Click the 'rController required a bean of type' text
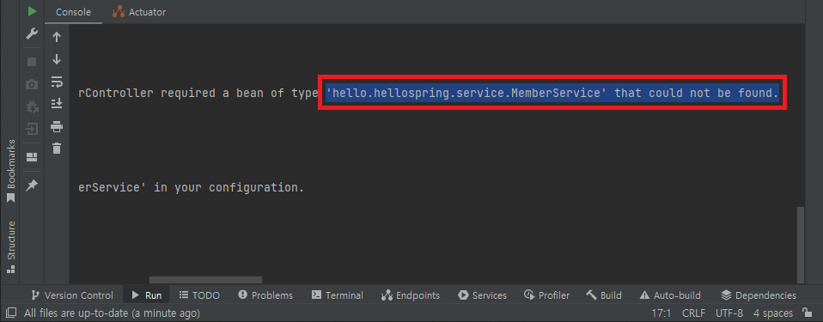 [x=198, y=94]
